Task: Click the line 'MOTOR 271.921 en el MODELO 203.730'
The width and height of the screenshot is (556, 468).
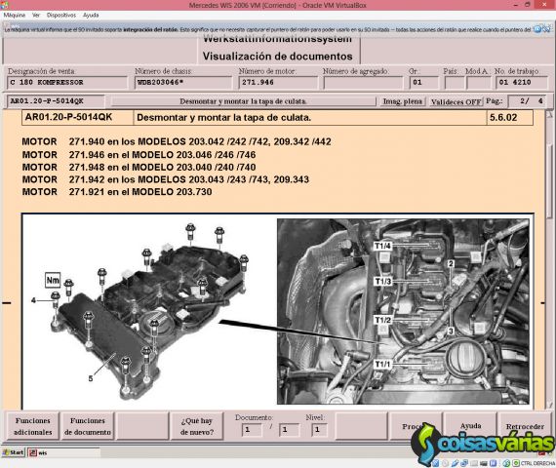Action: 117,192
